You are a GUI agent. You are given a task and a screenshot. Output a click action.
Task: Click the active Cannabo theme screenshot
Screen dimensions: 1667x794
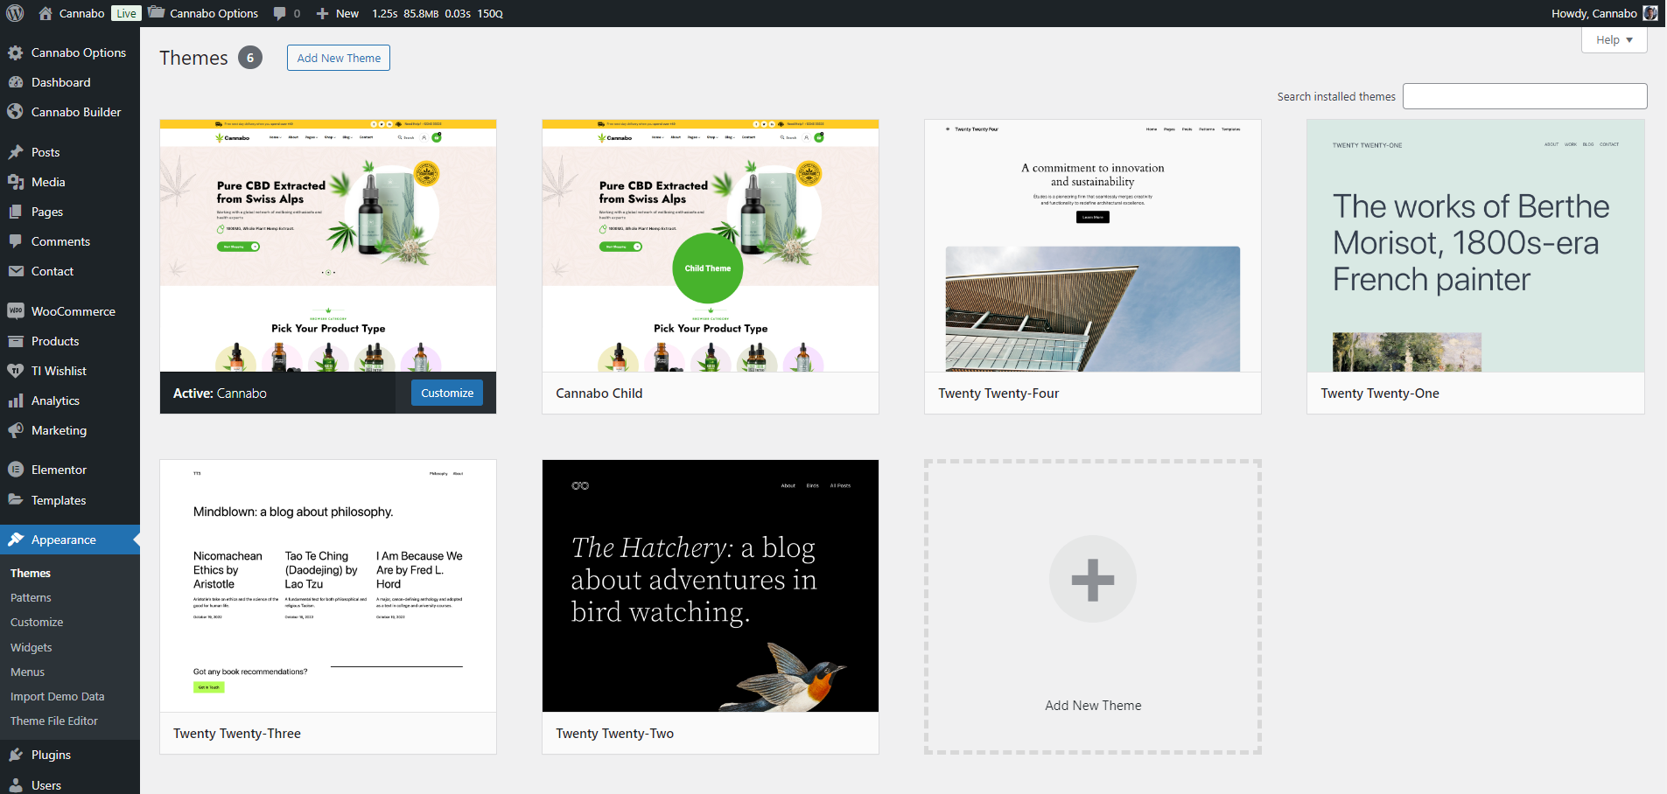coord(328,246)
